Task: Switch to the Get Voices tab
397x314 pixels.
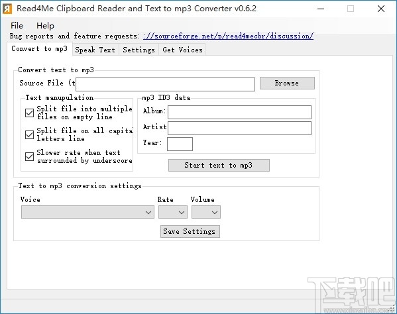Action: [x=182, y=50]
